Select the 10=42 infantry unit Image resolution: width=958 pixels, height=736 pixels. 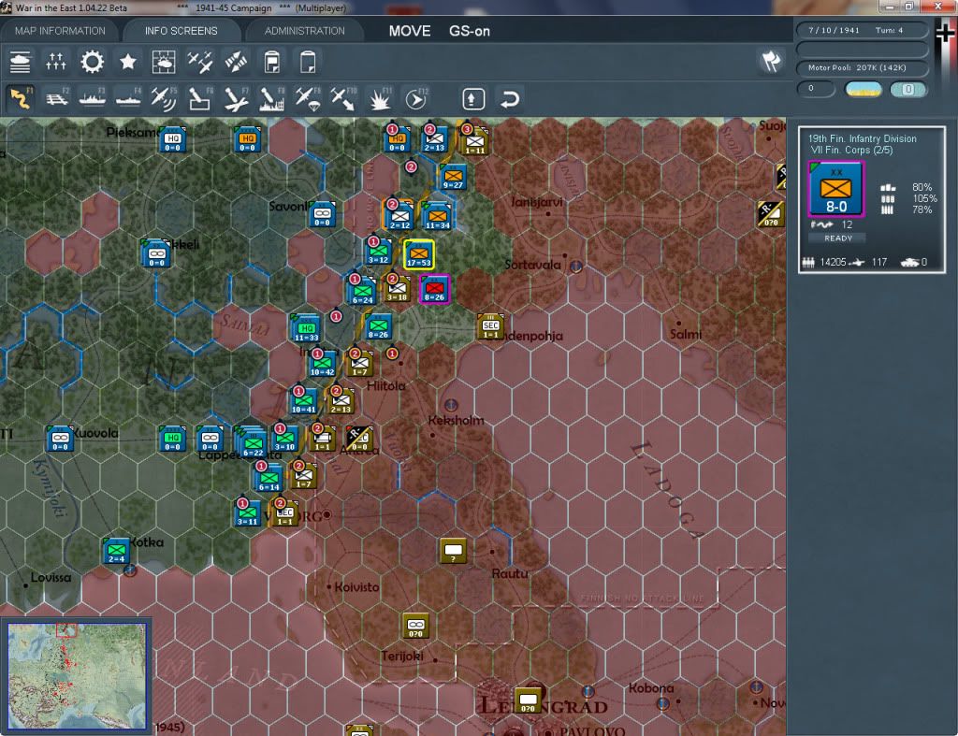point(322,364)
